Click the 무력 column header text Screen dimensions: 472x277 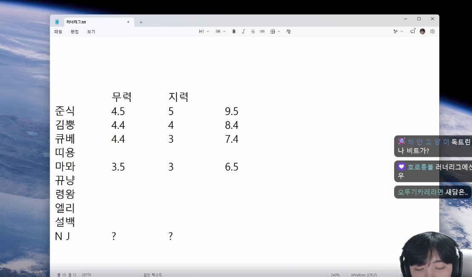(122, 97)
